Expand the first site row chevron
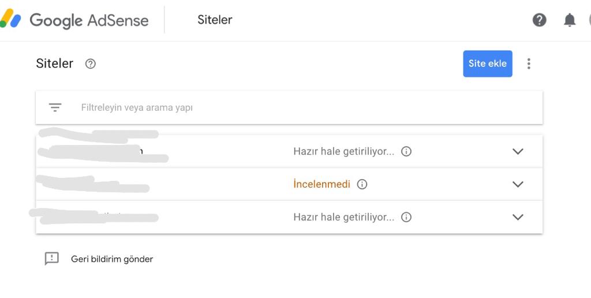Viewport: 591px width, 298px height. [x=518, y=151]
